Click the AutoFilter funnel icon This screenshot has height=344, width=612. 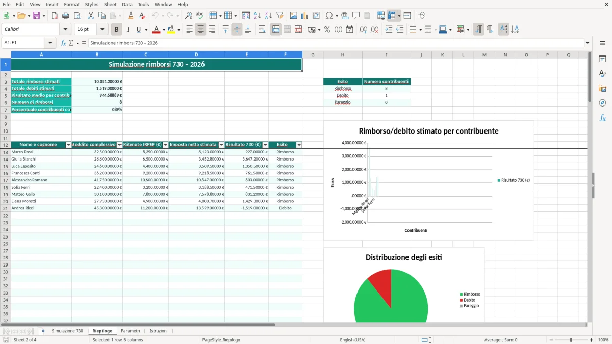pyautogui.click(x=280, y=16)
